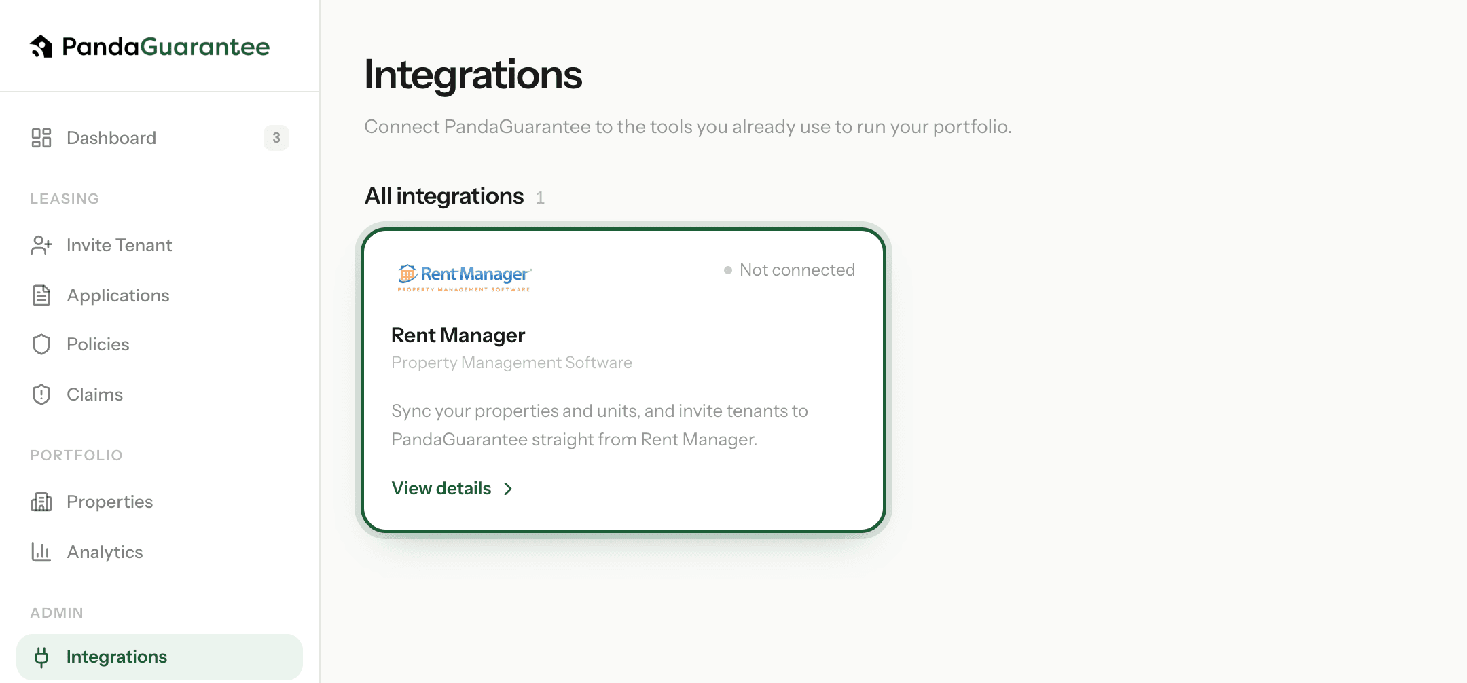This screenshot has width=1467, height=683.
Task: Go to Properties in Portfolio
Action: (x=160, y=502)
